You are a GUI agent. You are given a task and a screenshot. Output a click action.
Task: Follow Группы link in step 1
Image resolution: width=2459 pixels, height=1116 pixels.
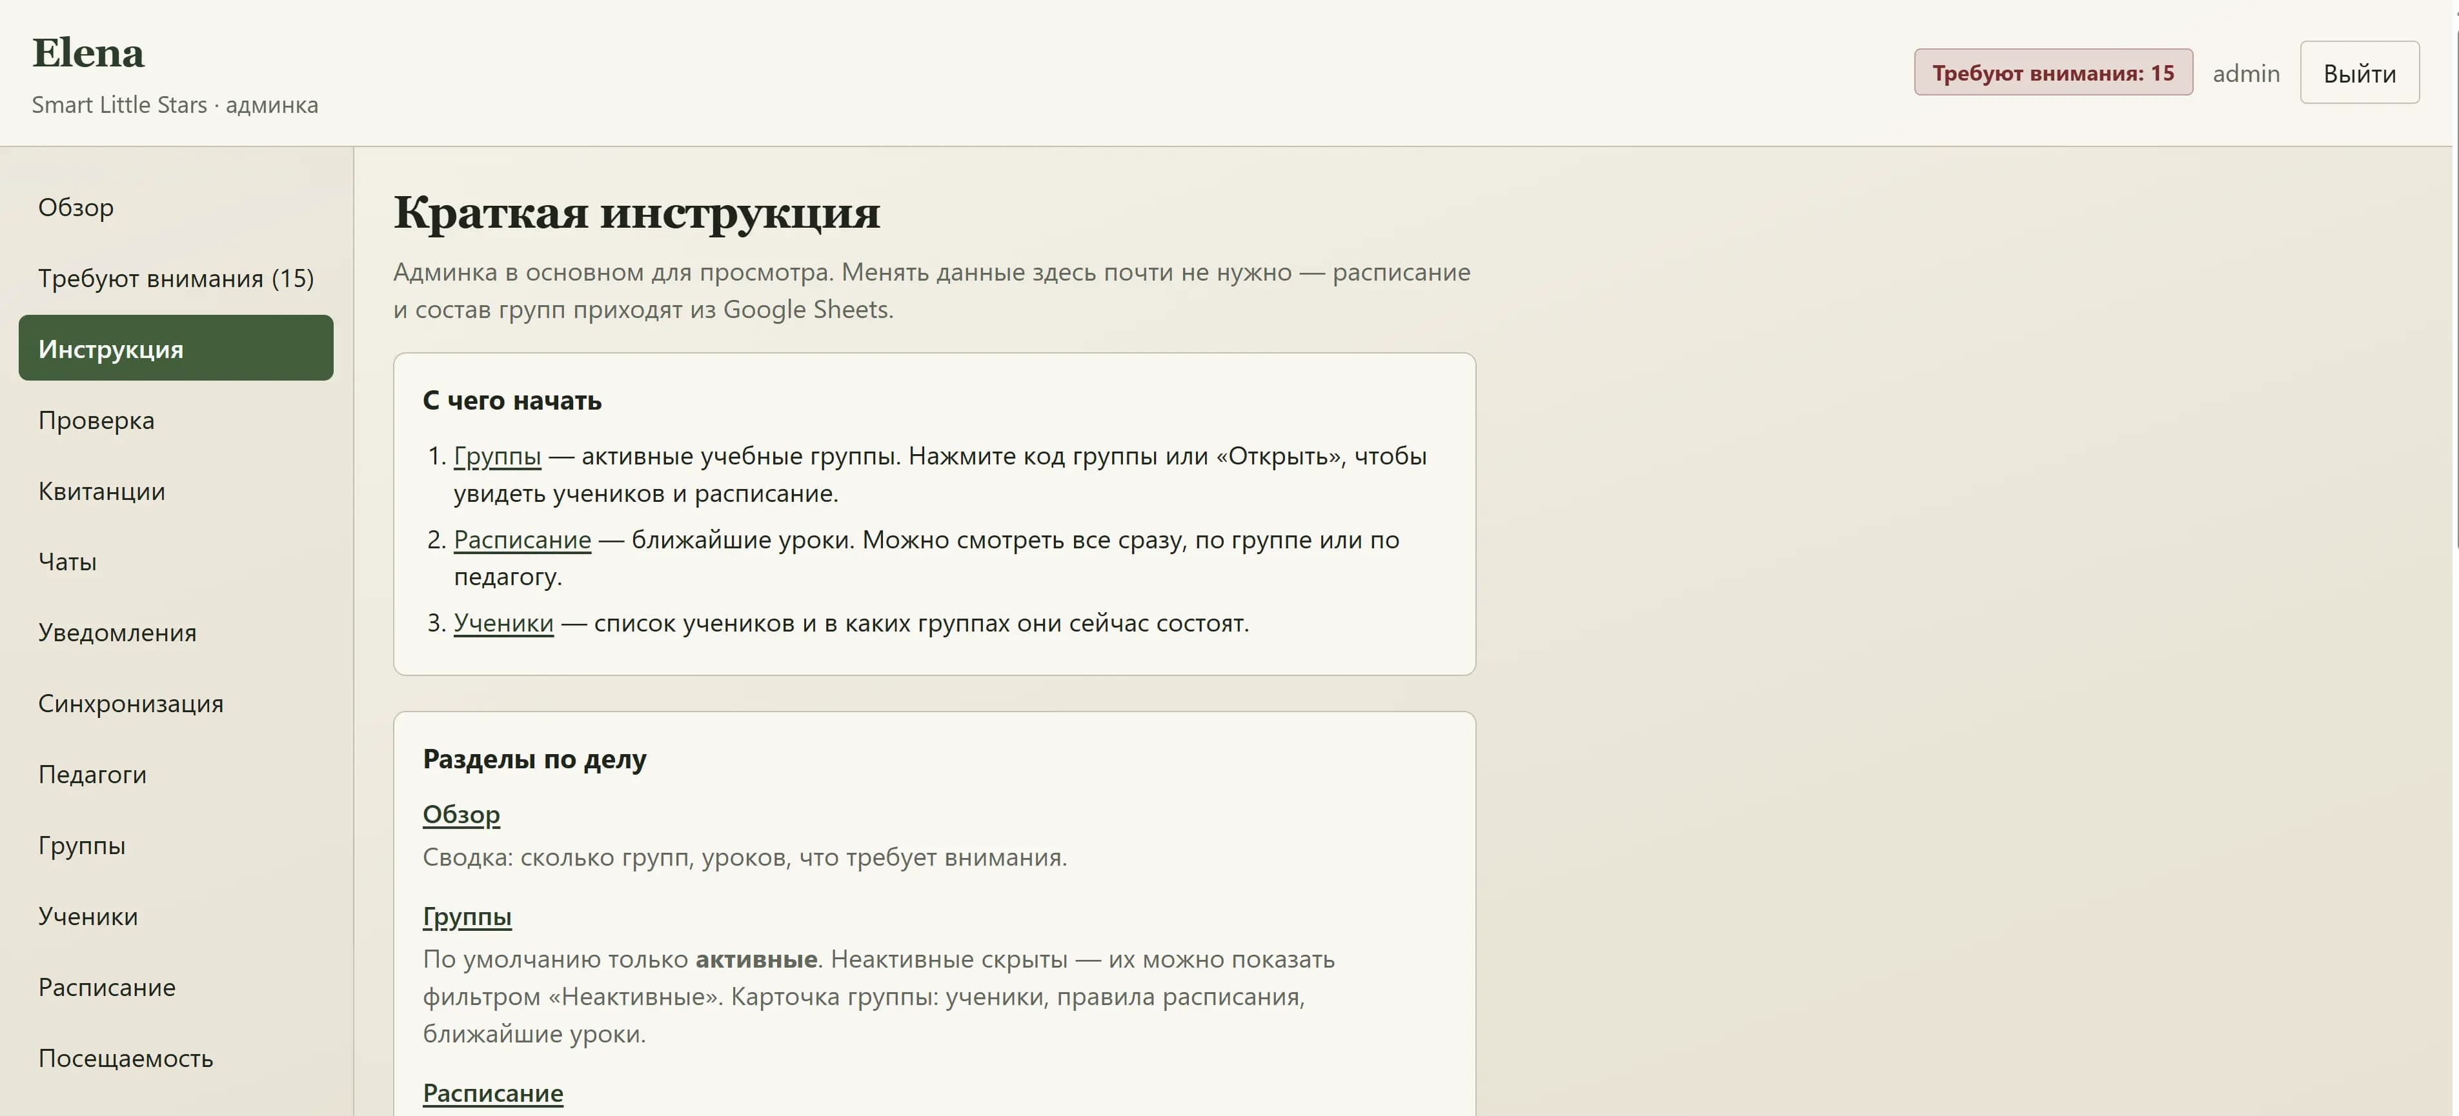click(x=498, y=456)
